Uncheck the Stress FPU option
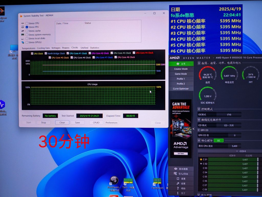 click(26, 27)
